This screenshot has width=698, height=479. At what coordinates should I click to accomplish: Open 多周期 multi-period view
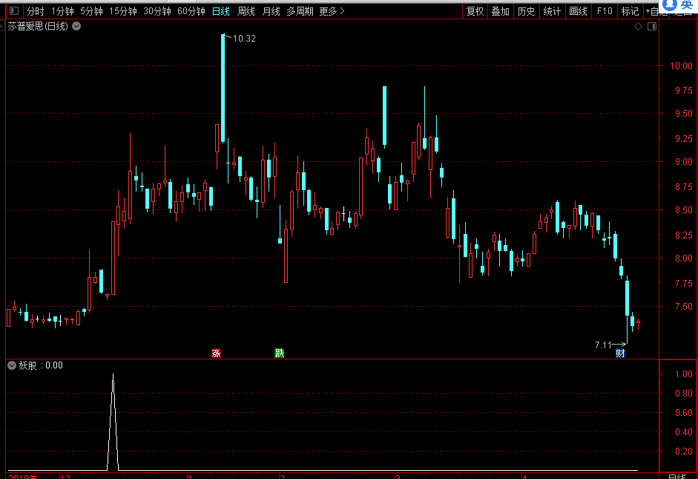[300, 11]
